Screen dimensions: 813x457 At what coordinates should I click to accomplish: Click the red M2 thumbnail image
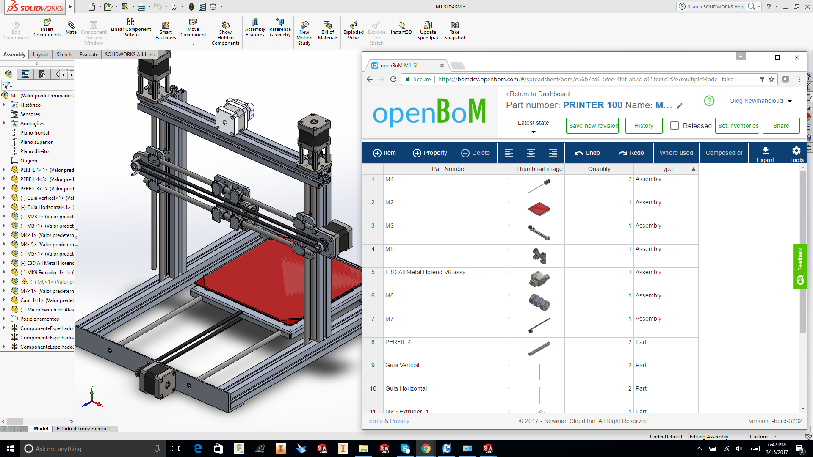539,209
